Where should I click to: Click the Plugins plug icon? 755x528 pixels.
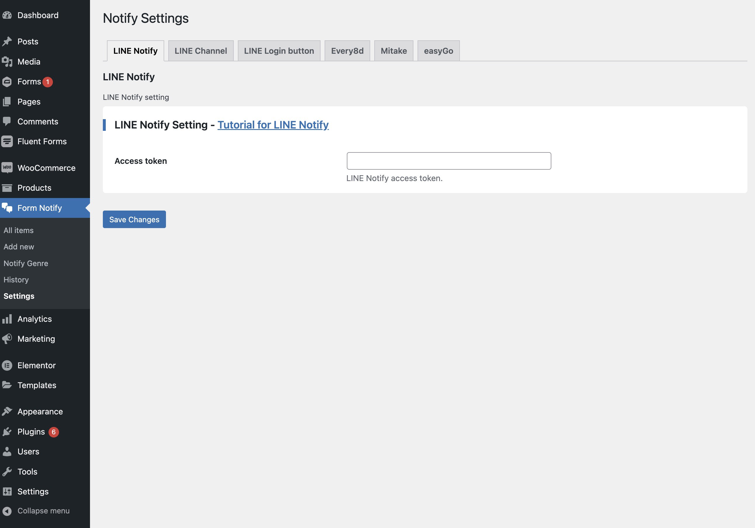pyautogui.click(x=7, y=432)
